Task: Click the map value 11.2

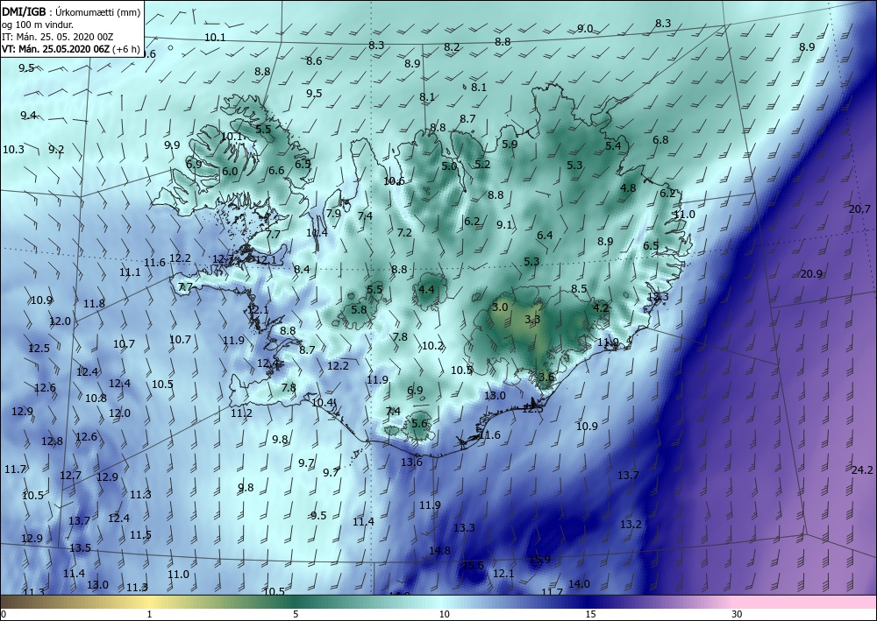Action: (242, 413)
